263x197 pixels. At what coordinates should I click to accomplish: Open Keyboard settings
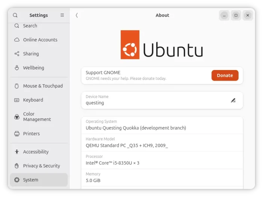tap(33, 100)
